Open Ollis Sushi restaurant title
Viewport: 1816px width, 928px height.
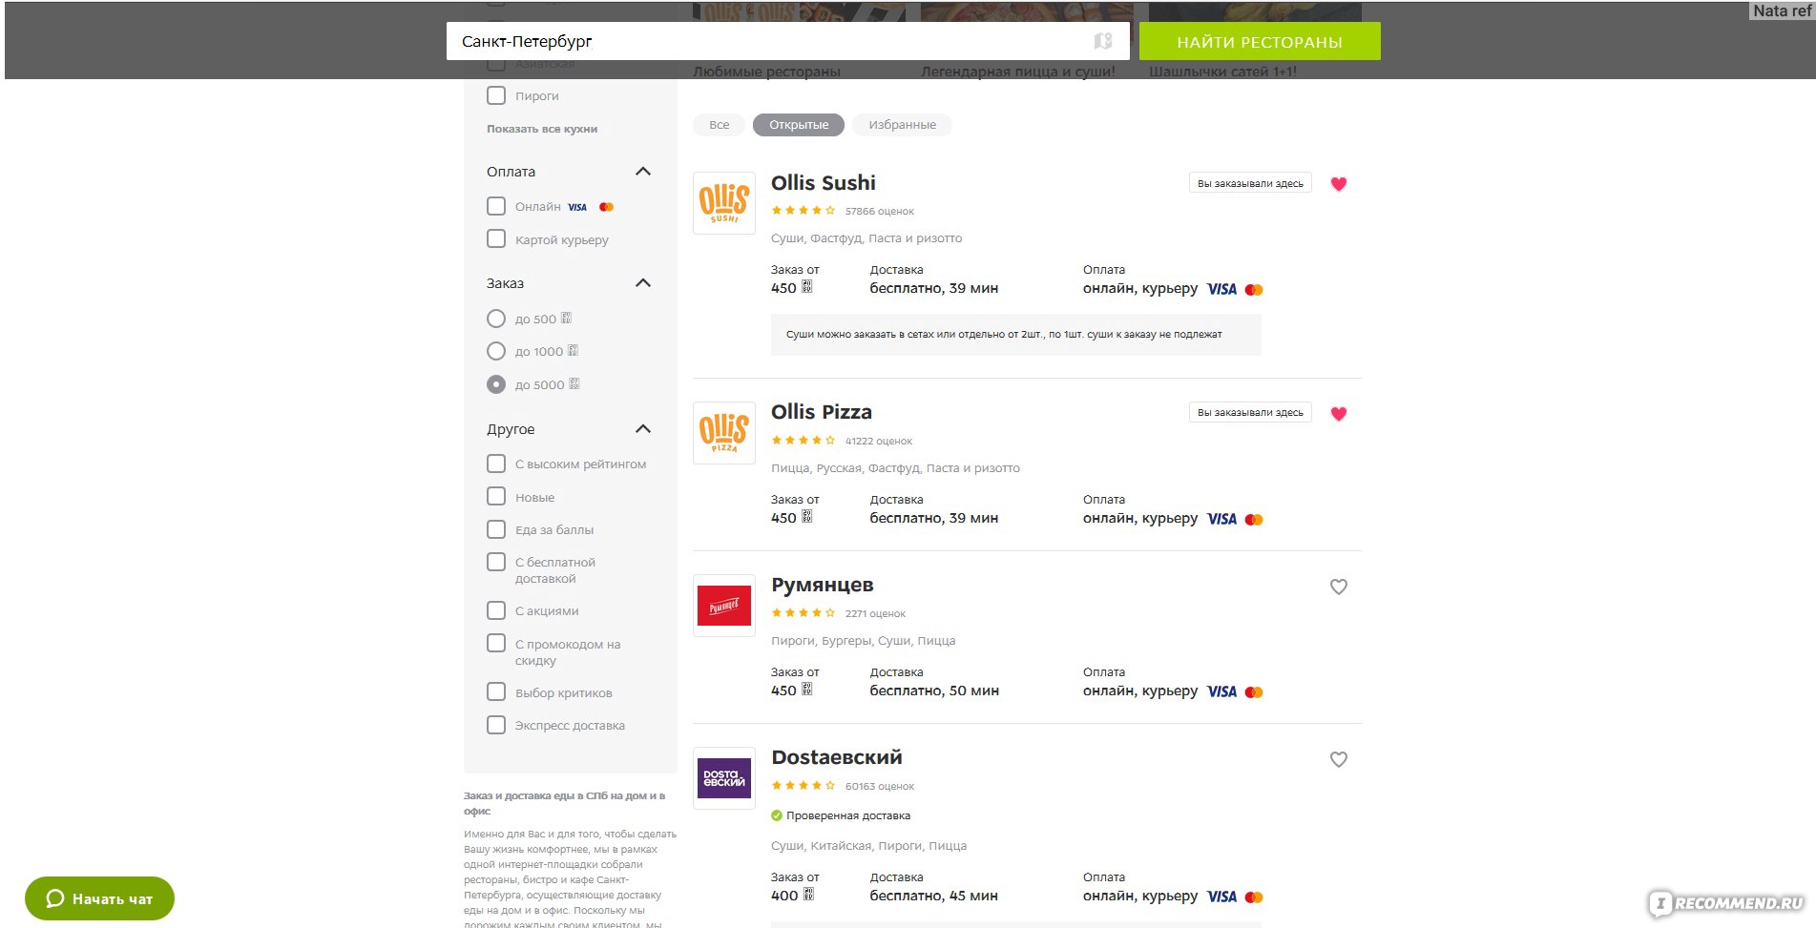pyautogui.click(x=824, y=182)
